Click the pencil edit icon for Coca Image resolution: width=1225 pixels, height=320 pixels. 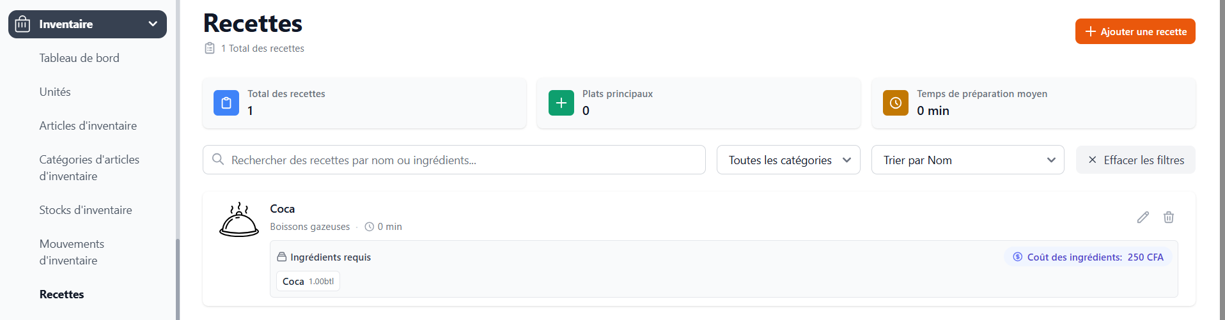pos(1143,217)
